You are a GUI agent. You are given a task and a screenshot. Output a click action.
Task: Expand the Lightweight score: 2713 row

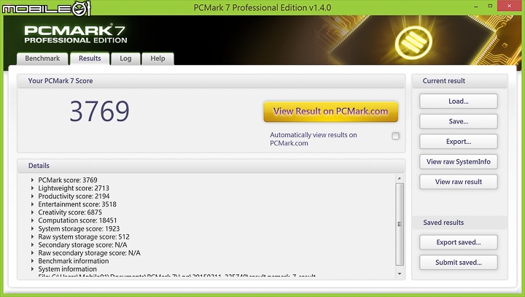33,188
